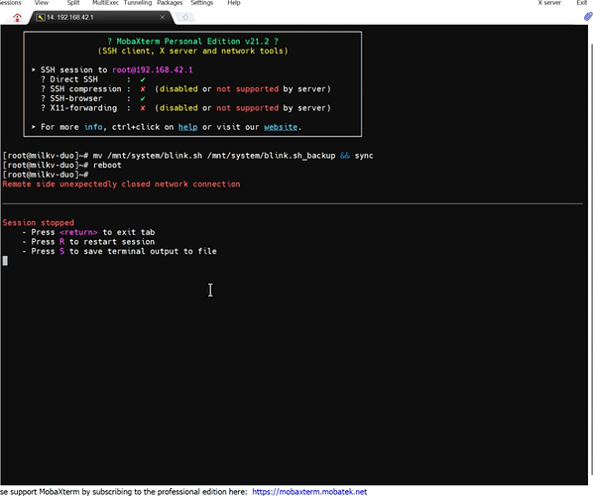Click the "SSH compression" status line
The height and width of the screenshot is (496, 593).
pyautogui.click(x=185, y=89)
